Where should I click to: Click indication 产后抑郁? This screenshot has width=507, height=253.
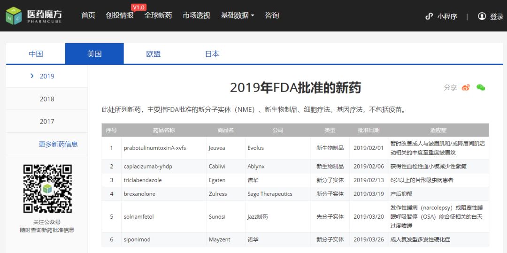click(401, 194)
